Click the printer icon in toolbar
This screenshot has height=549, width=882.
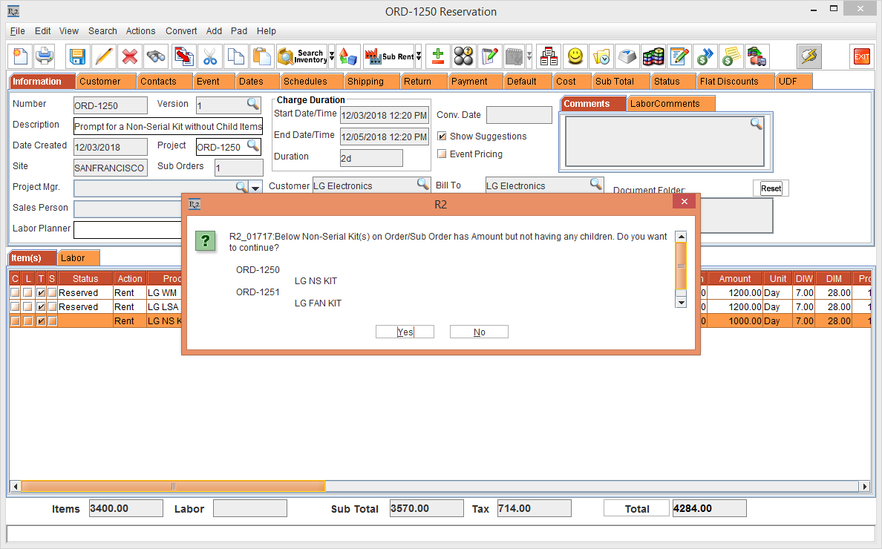tap(44, 56)
